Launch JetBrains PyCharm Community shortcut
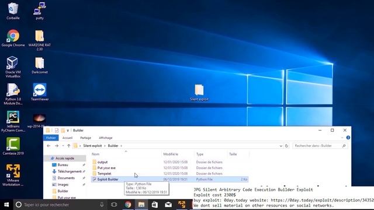 coord(13,121)
